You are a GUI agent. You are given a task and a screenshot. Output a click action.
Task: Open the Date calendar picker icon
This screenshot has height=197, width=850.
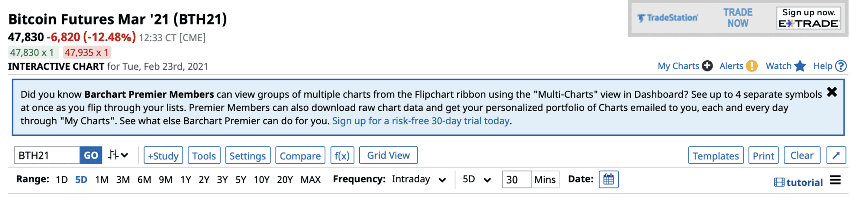pyautogui.click(x=608, y=180)
